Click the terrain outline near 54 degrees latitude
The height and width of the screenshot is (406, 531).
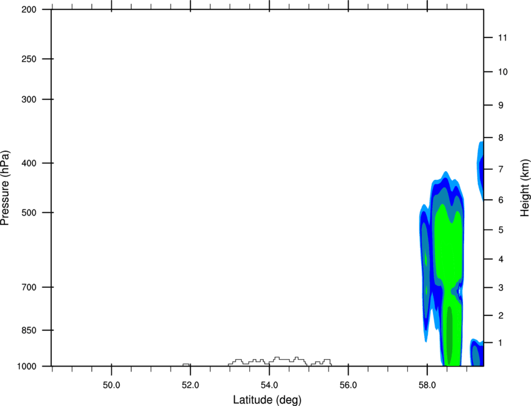pyautogui.click(x=280, y=361)
